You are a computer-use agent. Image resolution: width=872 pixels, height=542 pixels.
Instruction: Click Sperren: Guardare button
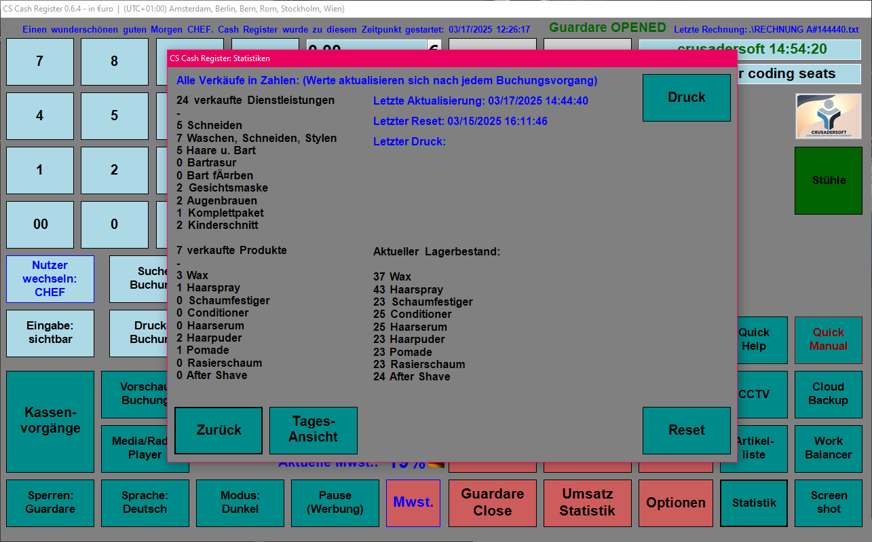click(50, 503)
